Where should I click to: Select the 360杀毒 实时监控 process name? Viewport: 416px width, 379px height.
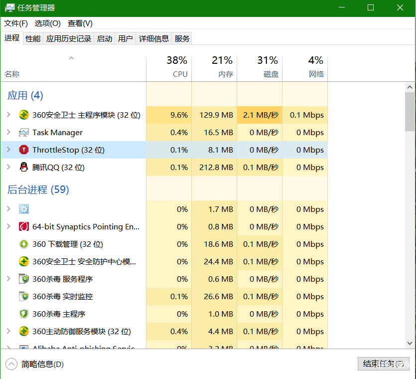coord(63,296)
